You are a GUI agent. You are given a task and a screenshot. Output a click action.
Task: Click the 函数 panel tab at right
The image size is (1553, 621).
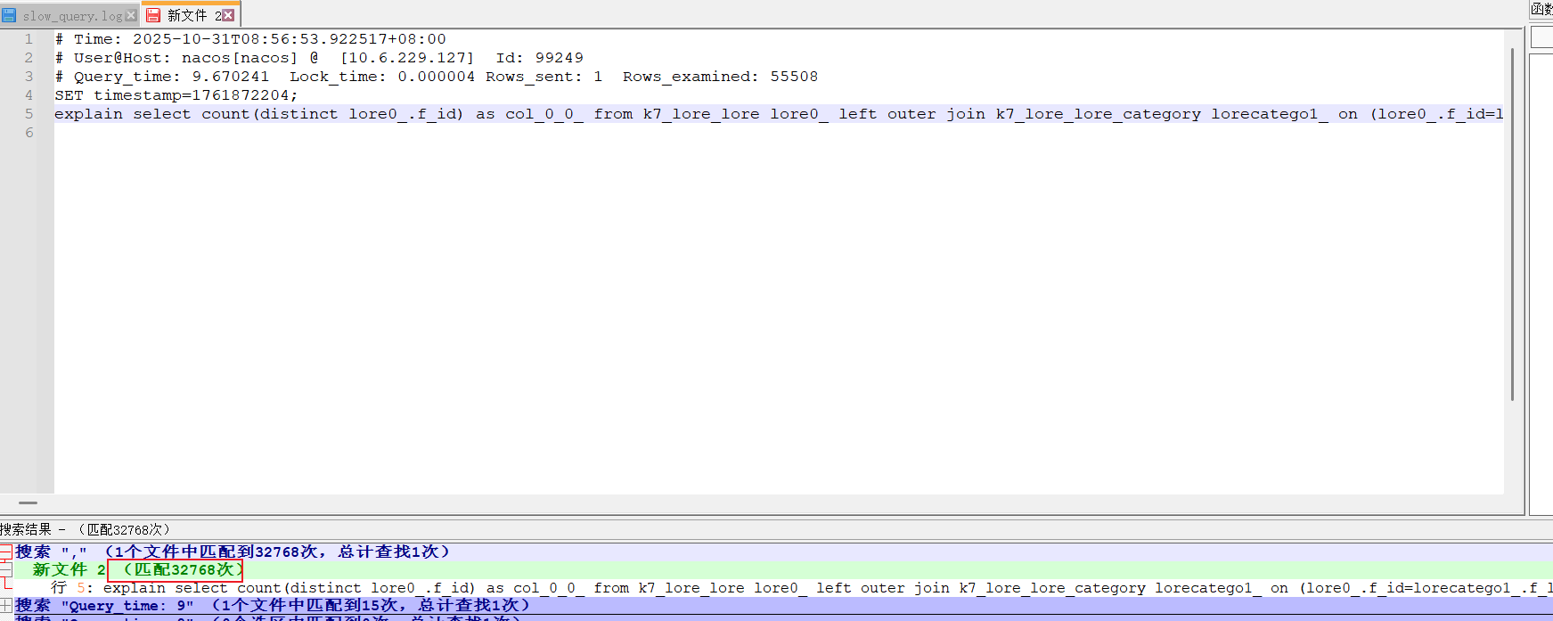pos(1541,9)
